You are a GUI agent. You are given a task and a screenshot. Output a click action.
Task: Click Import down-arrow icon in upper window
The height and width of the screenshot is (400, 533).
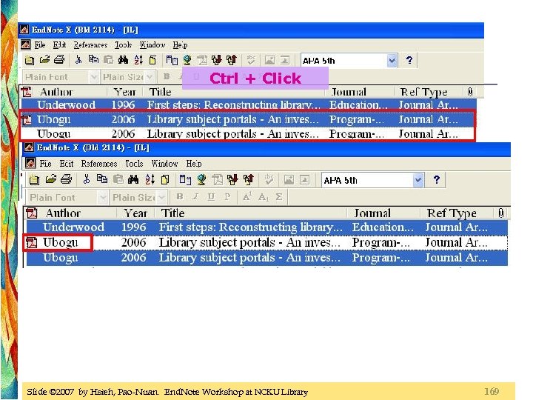point(216,60)
